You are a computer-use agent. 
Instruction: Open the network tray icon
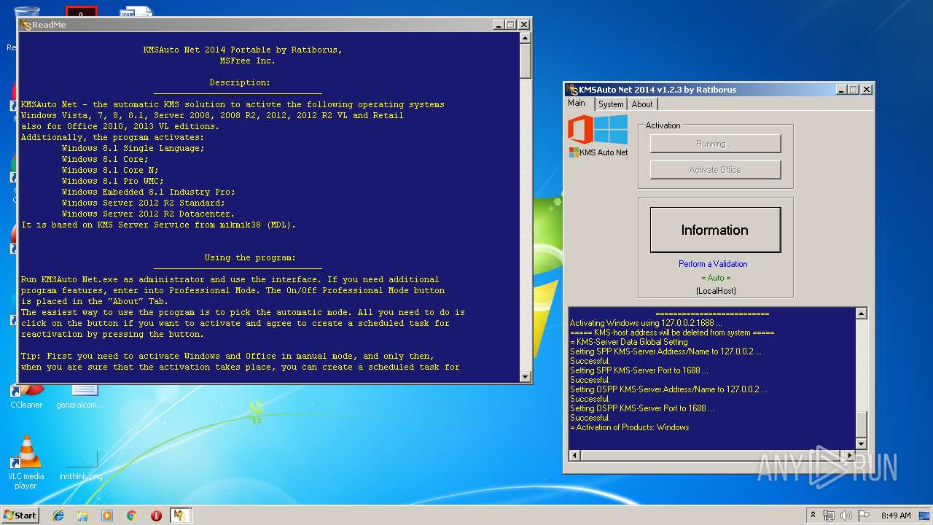tap(829, 516)
